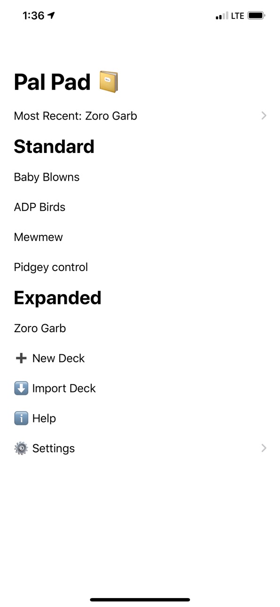Image resolution: width=280 pixels, height=607 pixels.
Task: Open the Baby Blowns deck
Action: (47, 177)
